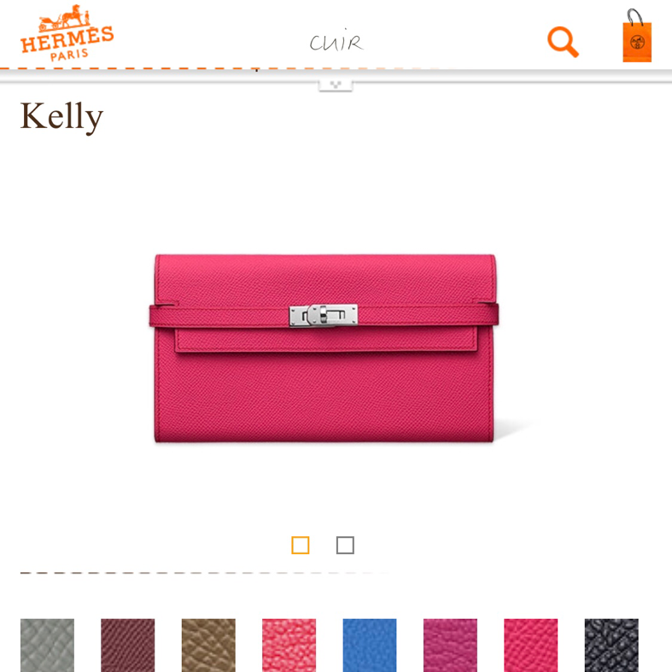Go to the Hermès Paris logo home

(67, 33)
